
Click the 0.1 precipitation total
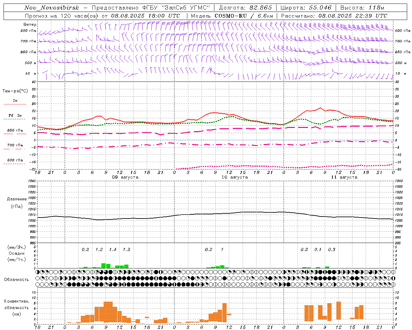point(318,250)
